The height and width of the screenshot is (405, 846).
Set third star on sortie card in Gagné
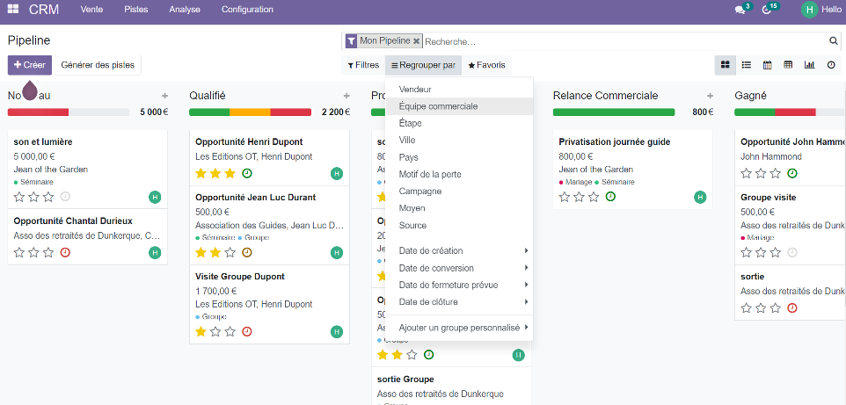point(776,308)
